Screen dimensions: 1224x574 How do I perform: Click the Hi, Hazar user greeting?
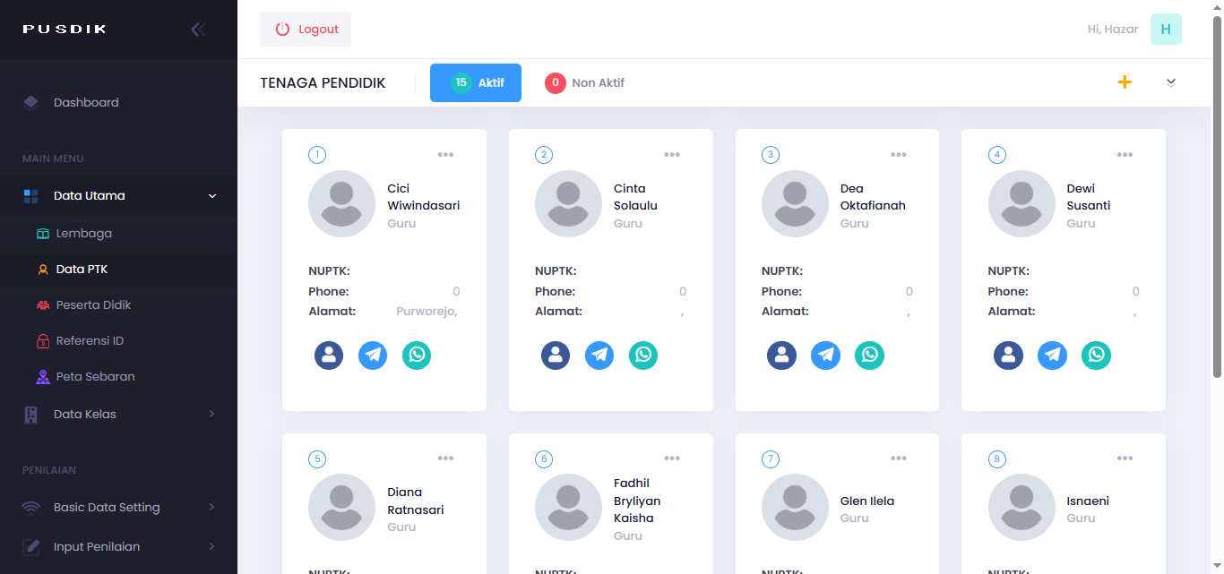point(1113,29)
